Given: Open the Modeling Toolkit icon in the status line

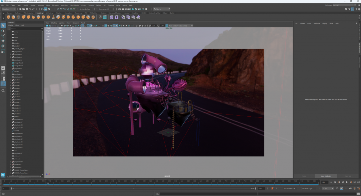Looking at the screenshot, I should point(346,9).
